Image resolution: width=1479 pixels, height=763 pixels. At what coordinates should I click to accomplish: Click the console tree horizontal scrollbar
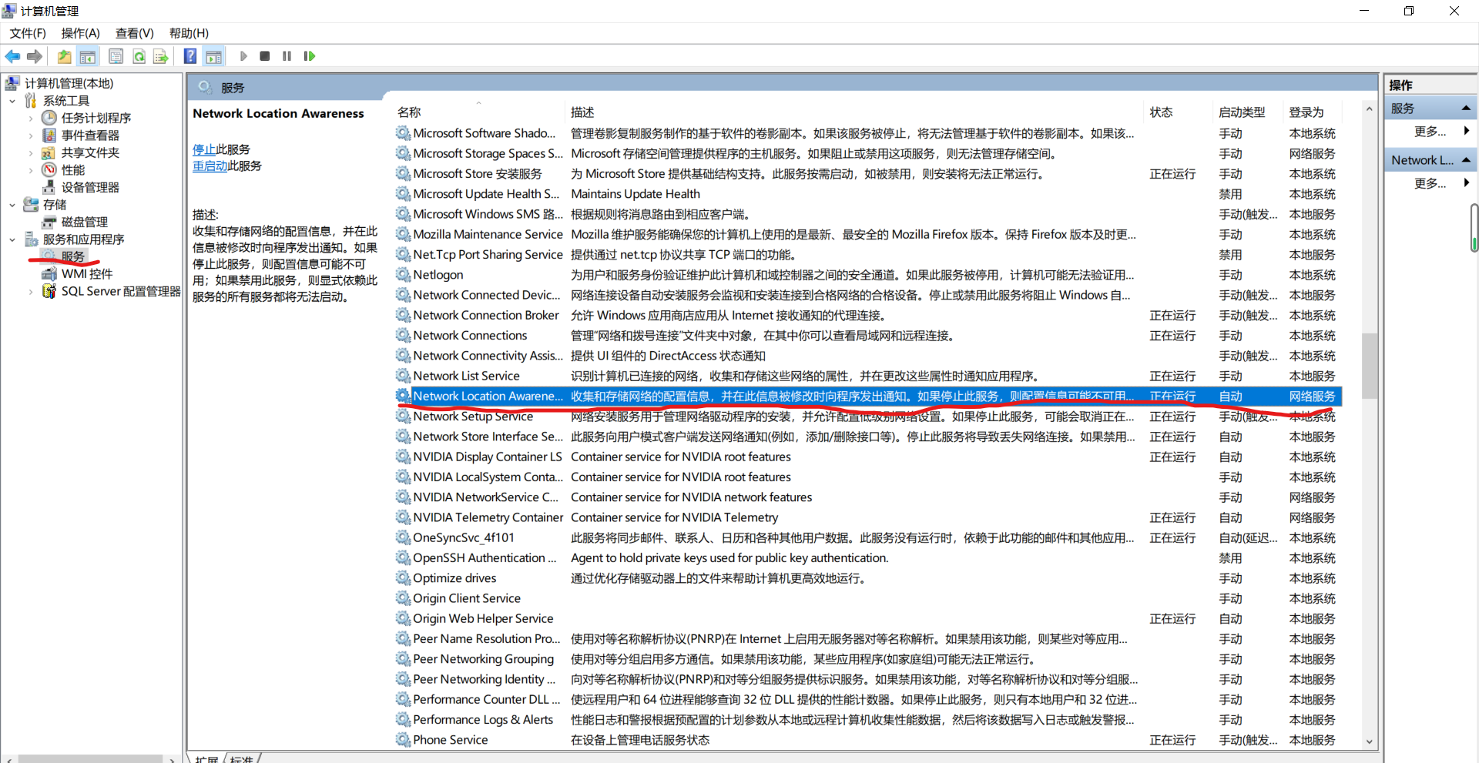point(90,758)
